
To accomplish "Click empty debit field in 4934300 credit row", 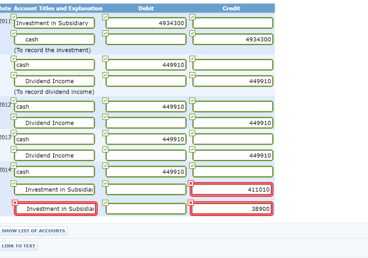I will click(146, 39).
